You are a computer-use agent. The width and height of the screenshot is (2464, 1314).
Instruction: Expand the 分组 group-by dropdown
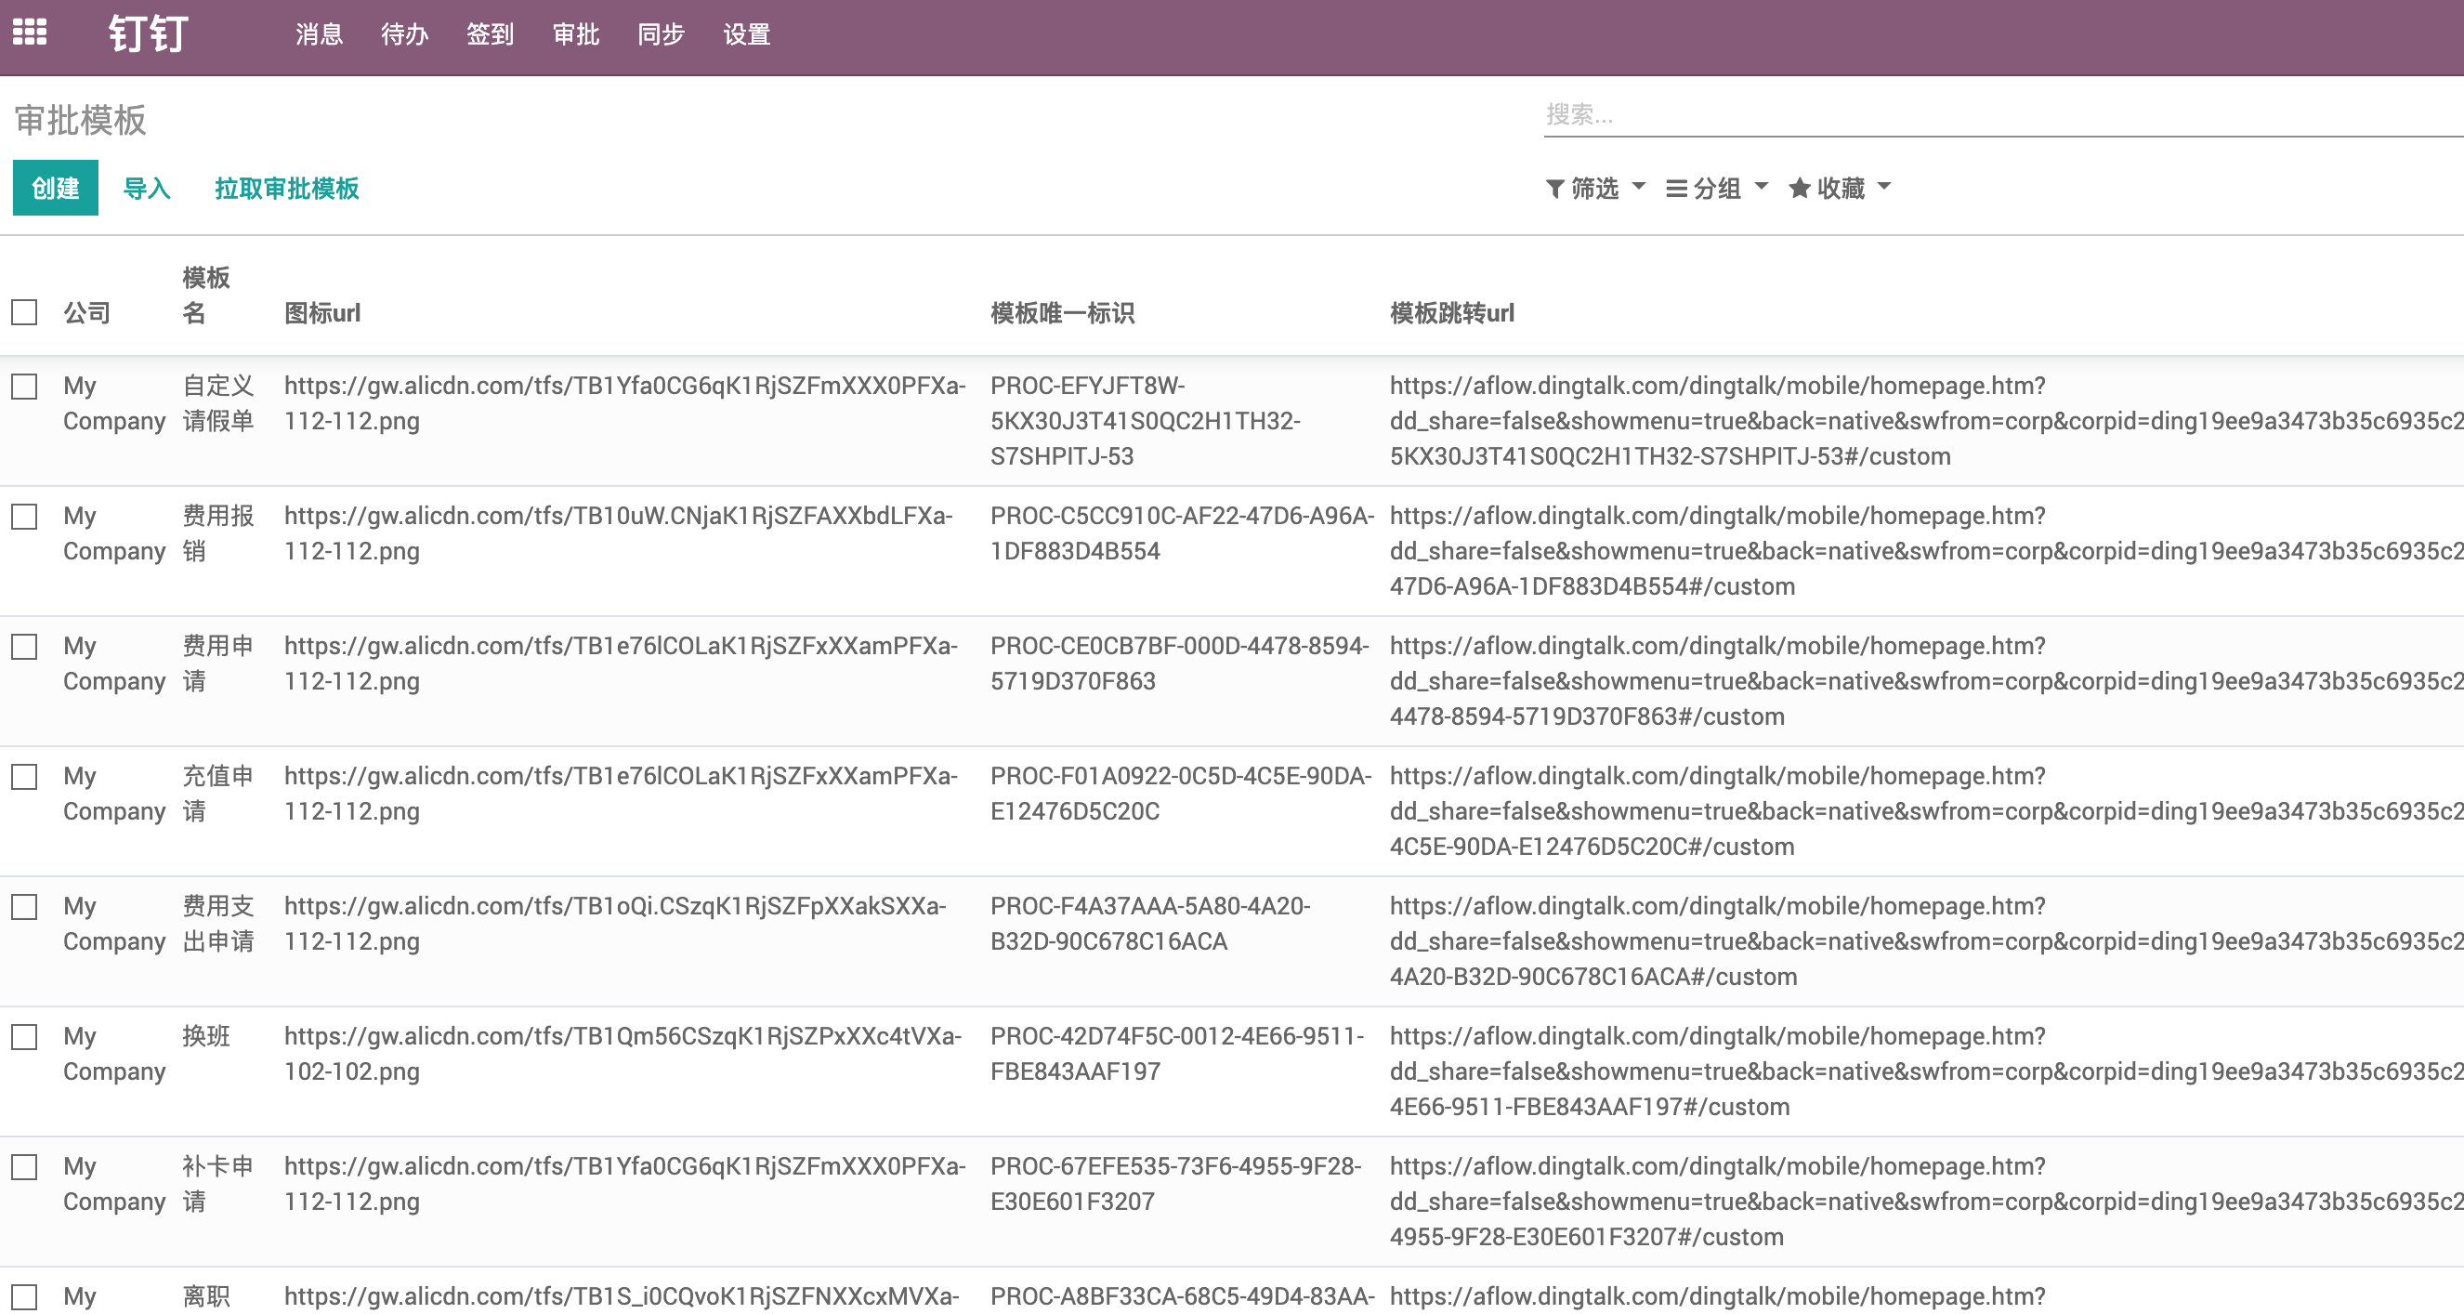tap(1717, 188)
